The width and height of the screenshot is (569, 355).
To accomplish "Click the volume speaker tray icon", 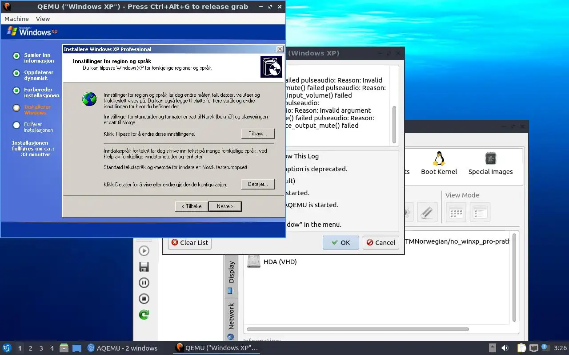I will [x=505, y=348].
